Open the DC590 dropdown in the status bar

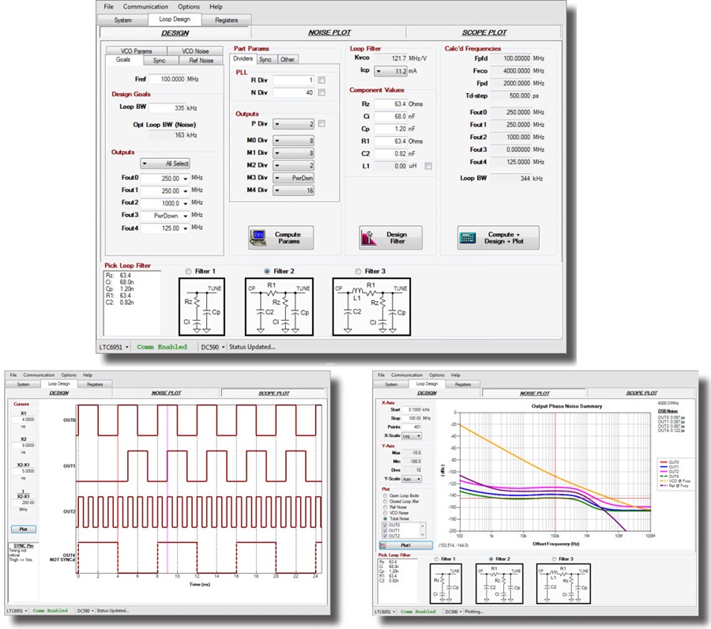coord(223,347)
